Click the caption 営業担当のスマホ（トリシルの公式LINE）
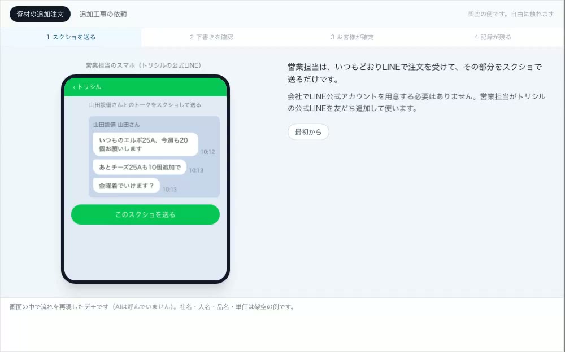This screenshot has height=352, width=565. point(144,65)
